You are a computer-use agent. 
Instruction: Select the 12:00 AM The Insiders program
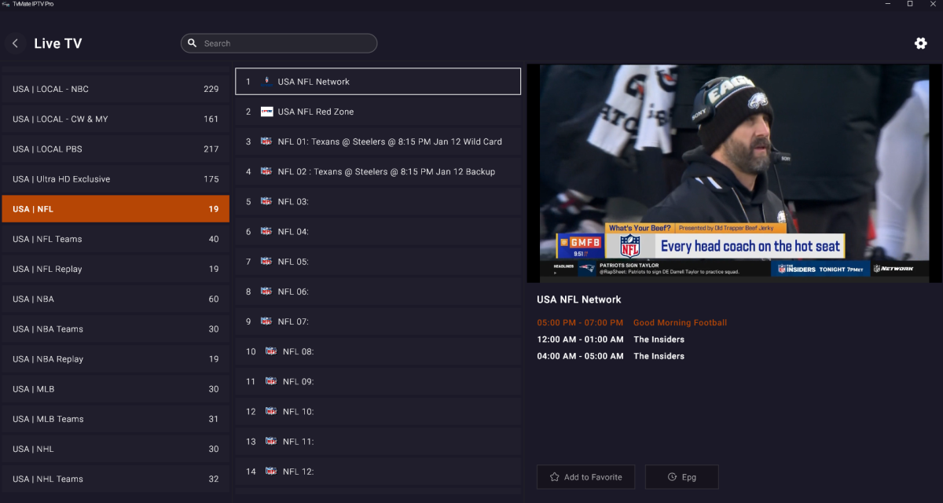(x=659, y=340)
